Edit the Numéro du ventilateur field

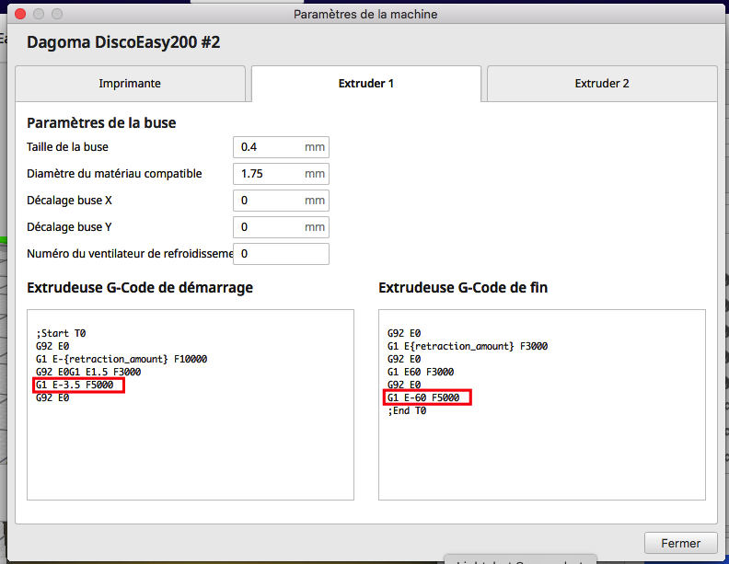pyautogui.click(x=282, y=254)
